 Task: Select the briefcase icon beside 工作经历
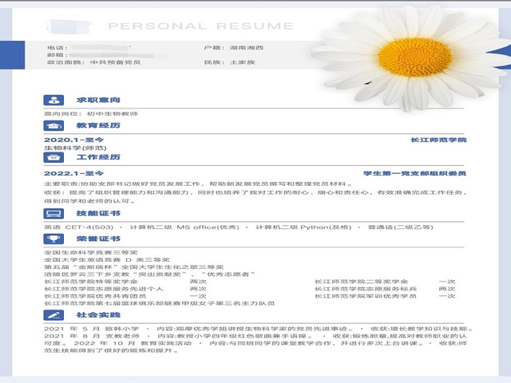54,158
